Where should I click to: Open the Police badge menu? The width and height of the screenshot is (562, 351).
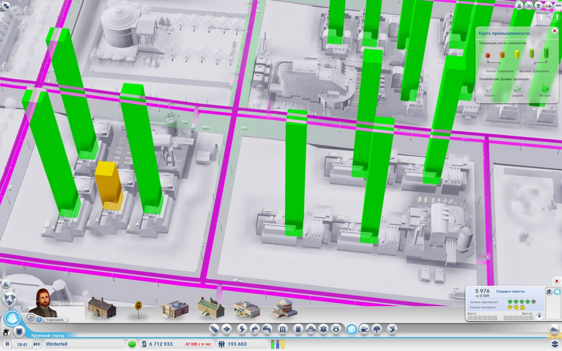[x=336, y=329]
